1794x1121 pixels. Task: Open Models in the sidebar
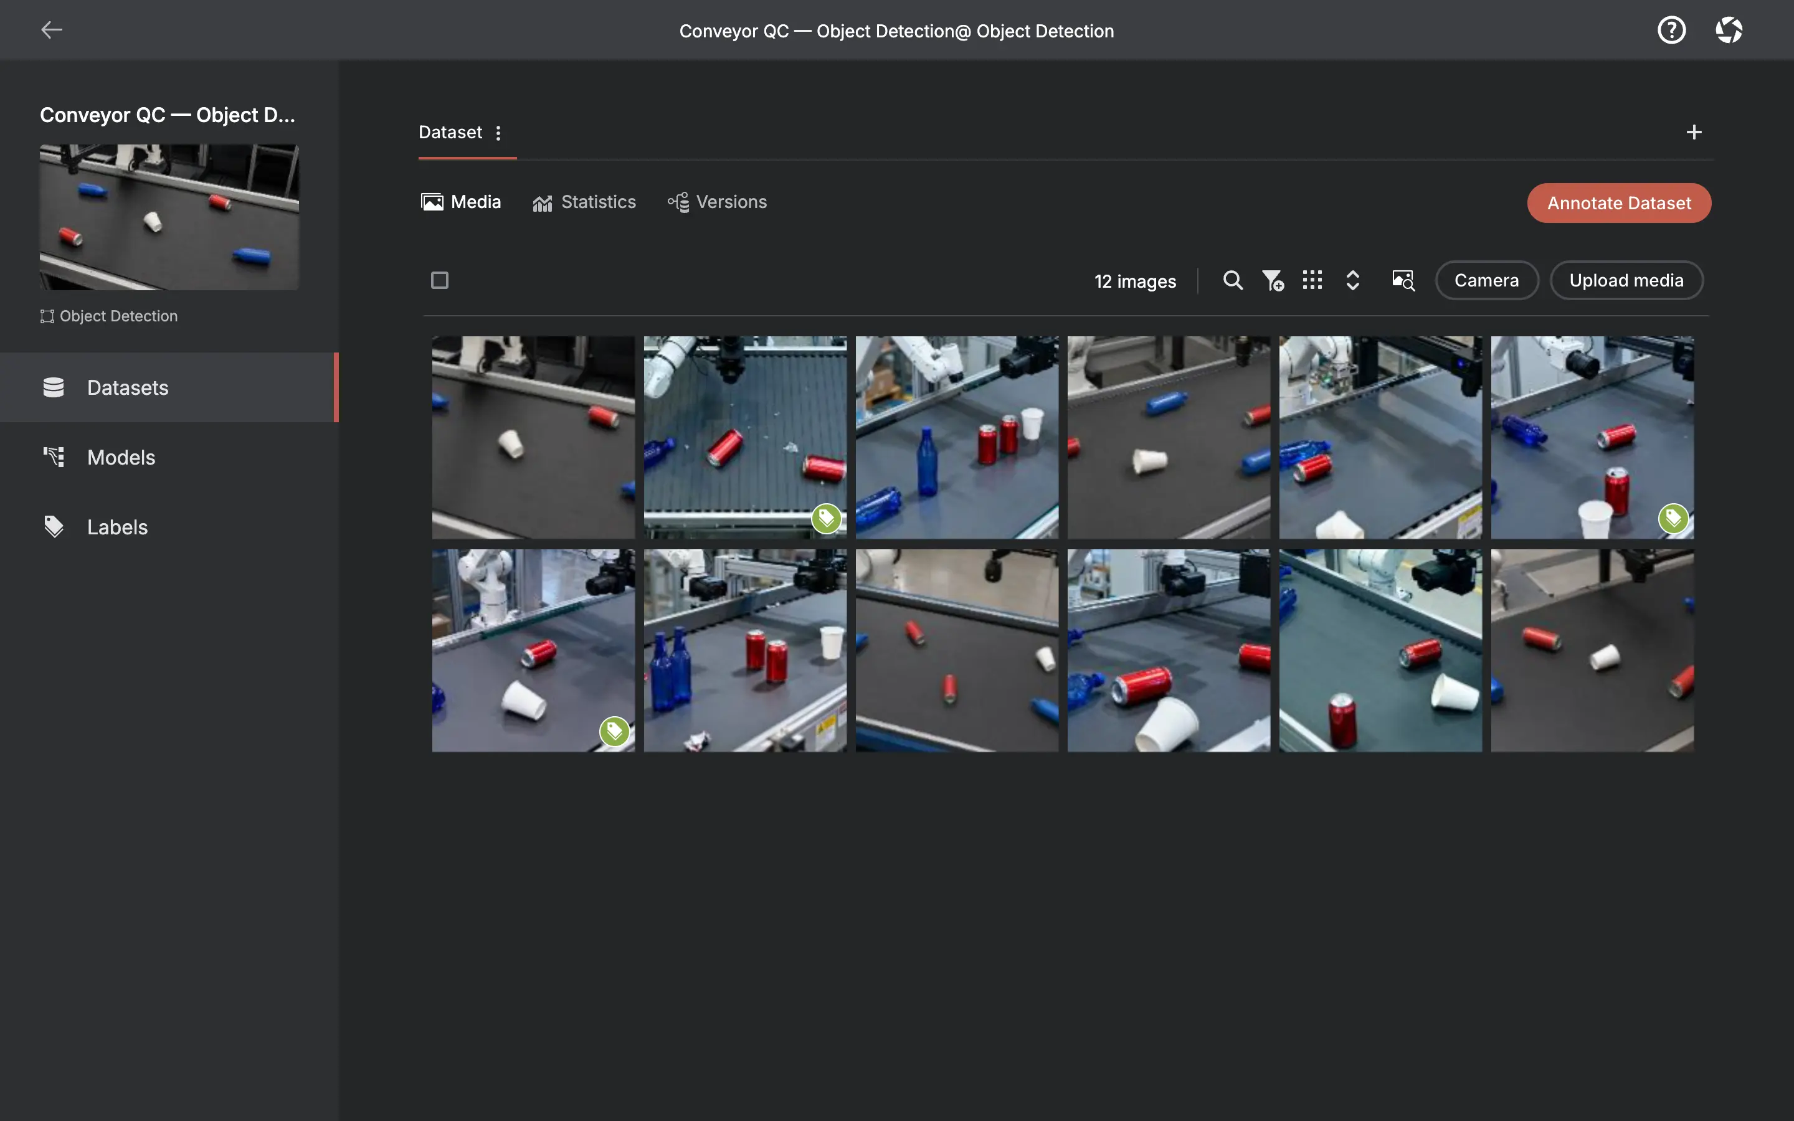pyautogui.click(x=169, y=458)
